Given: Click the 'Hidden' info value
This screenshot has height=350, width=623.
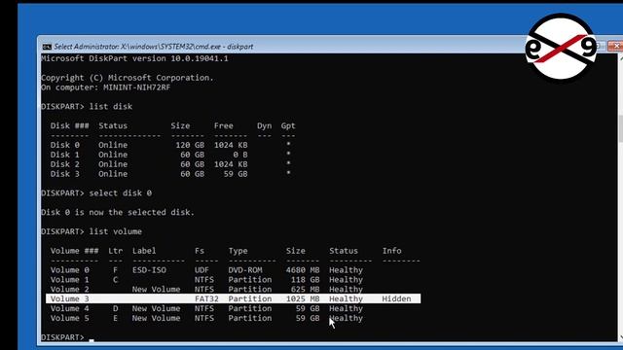Looking at the screenshot, I should point(396,298).
